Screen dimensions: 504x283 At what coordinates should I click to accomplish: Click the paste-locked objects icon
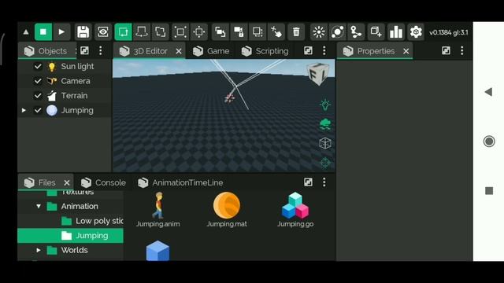pyautogui.click(x=239, y=32)
